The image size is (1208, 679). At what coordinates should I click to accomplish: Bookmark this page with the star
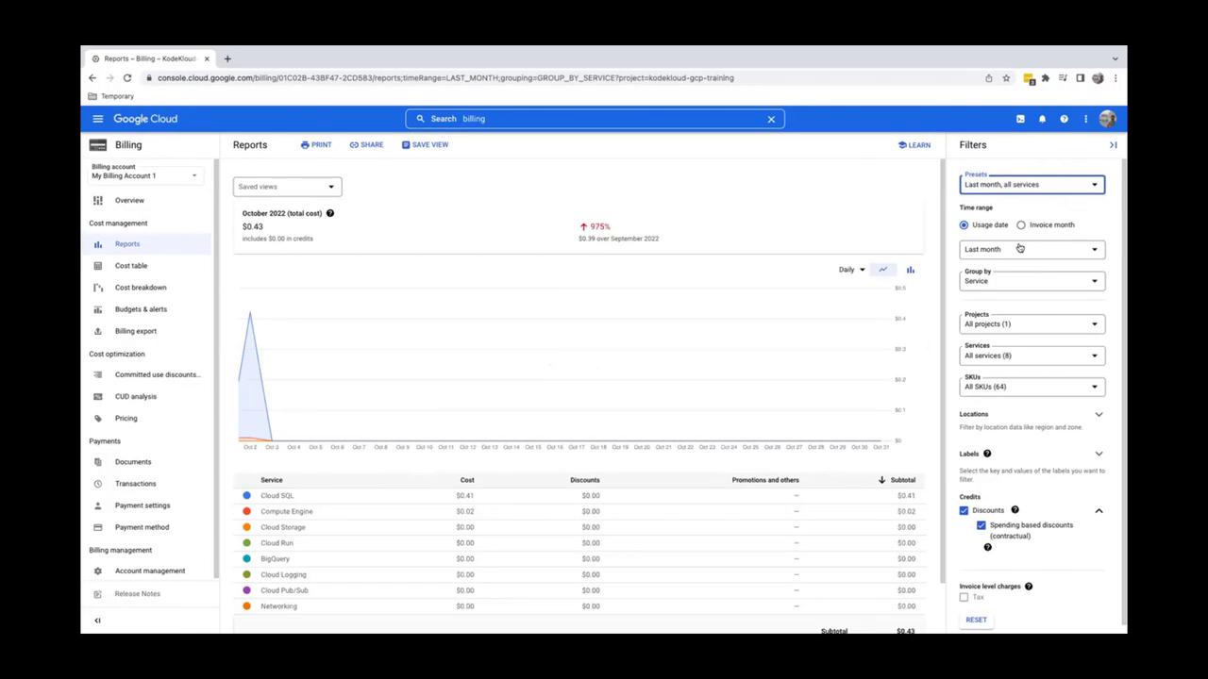pos(1006,78)
